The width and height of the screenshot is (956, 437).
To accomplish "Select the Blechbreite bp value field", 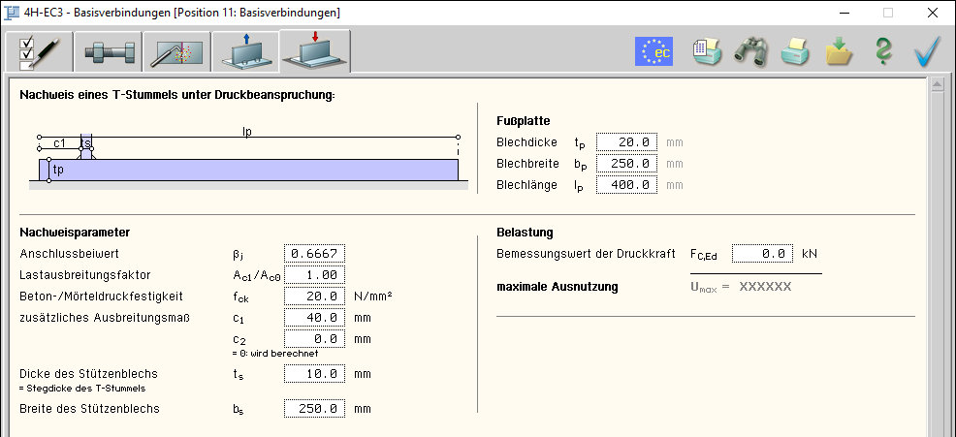I will pos(627,164).
